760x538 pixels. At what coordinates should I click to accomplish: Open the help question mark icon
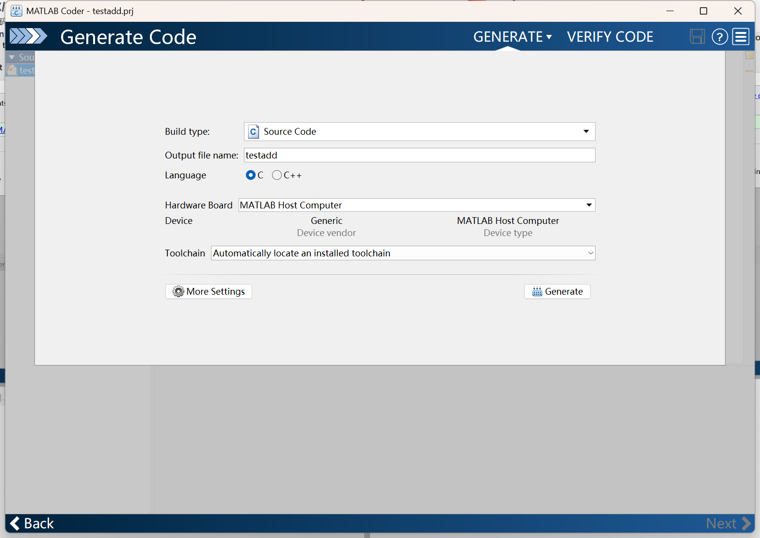(x=720, y=37)
